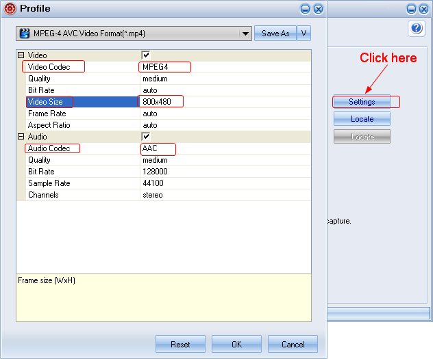Viewport: 433px width, 359px height.
Task: Click the progress bar in the background window
Action: [379, 313]
